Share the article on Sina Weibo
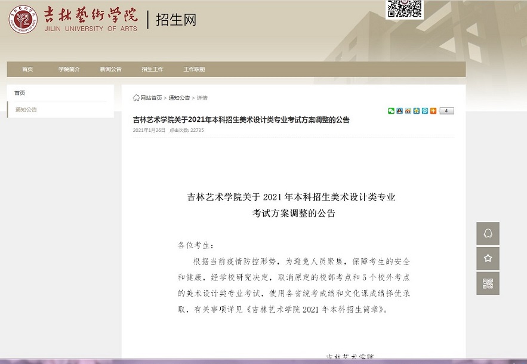The image size is (527, 364). (408, 111)
